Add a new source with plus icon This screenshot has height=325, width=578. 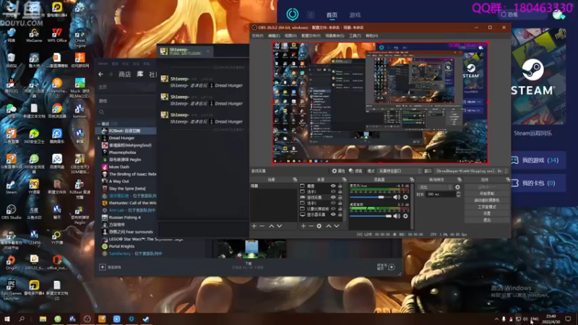point(303,226)
